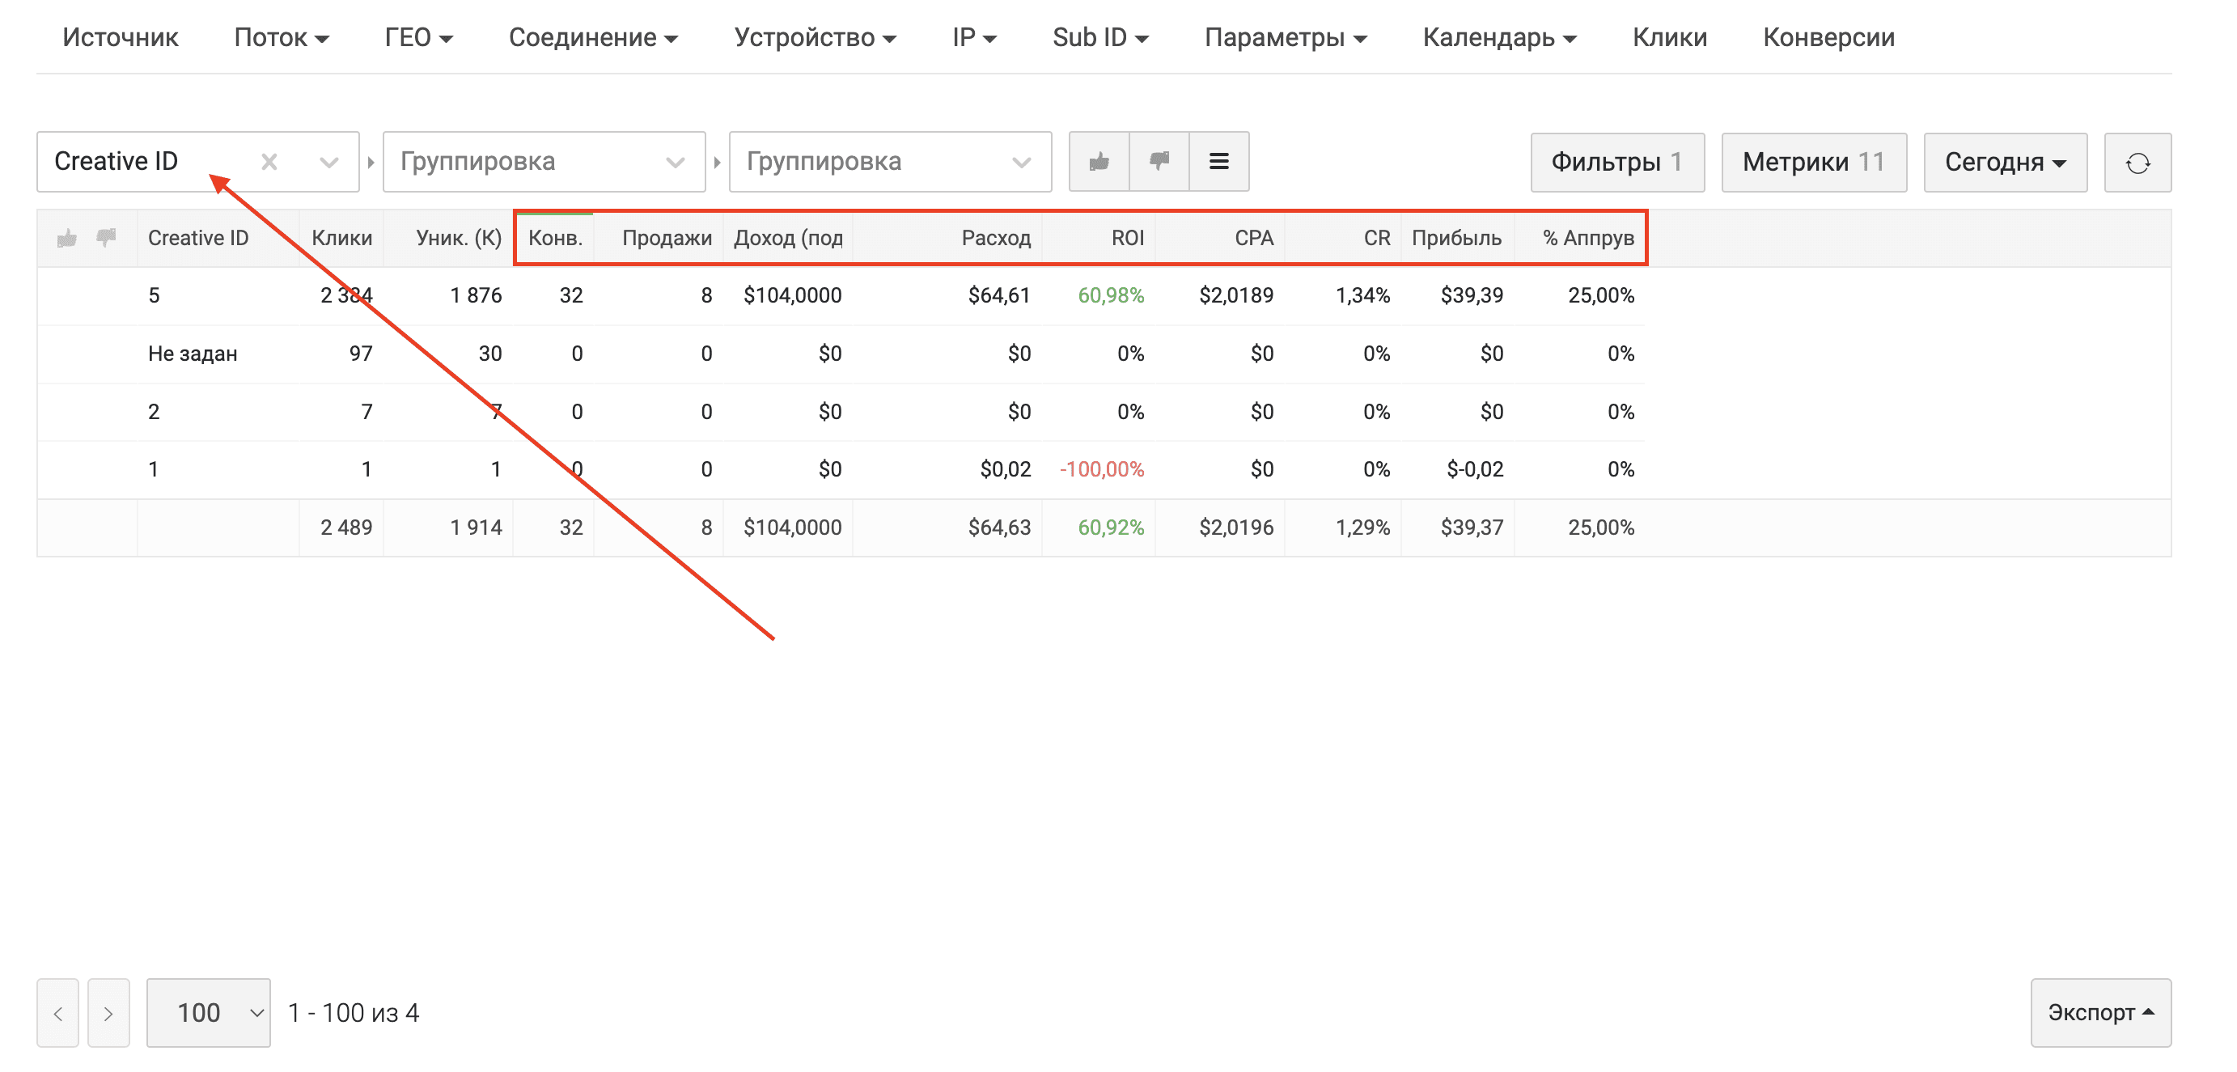Open the Источник tab
This screenshot has height=1072, width=2237.
(120, 37)
